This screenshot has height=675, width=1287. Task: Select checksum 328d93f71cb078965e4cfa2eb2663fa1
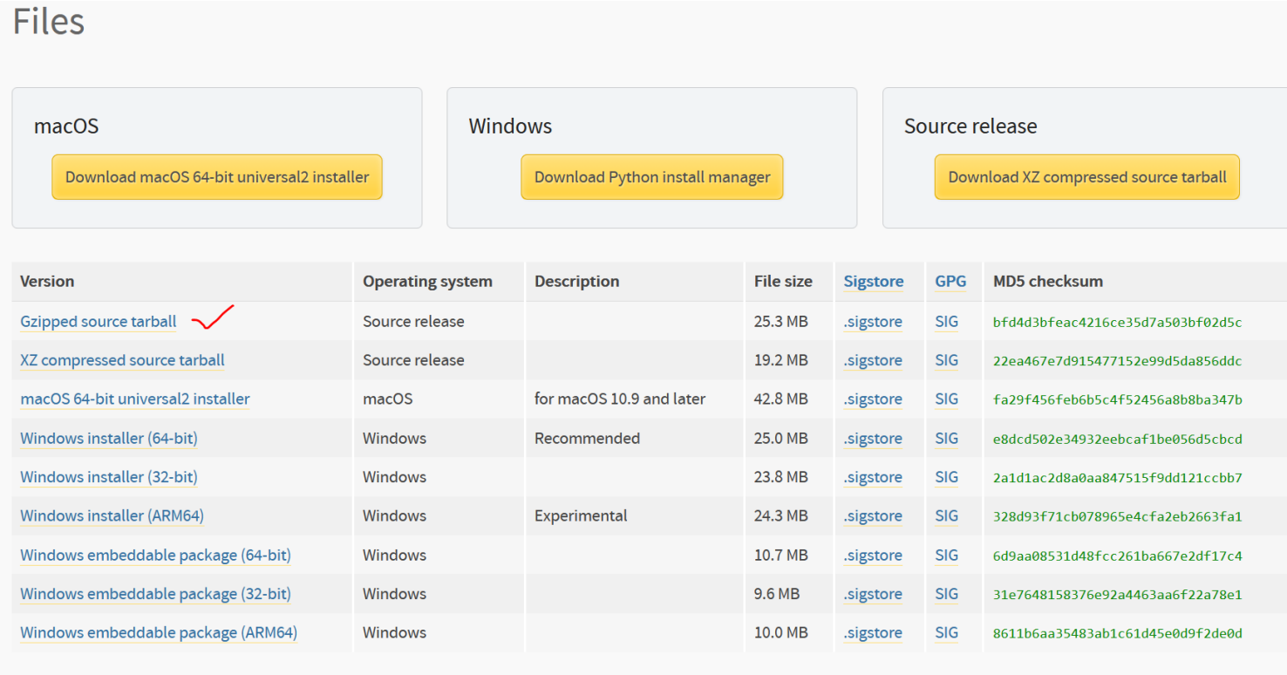(1118, 517)
